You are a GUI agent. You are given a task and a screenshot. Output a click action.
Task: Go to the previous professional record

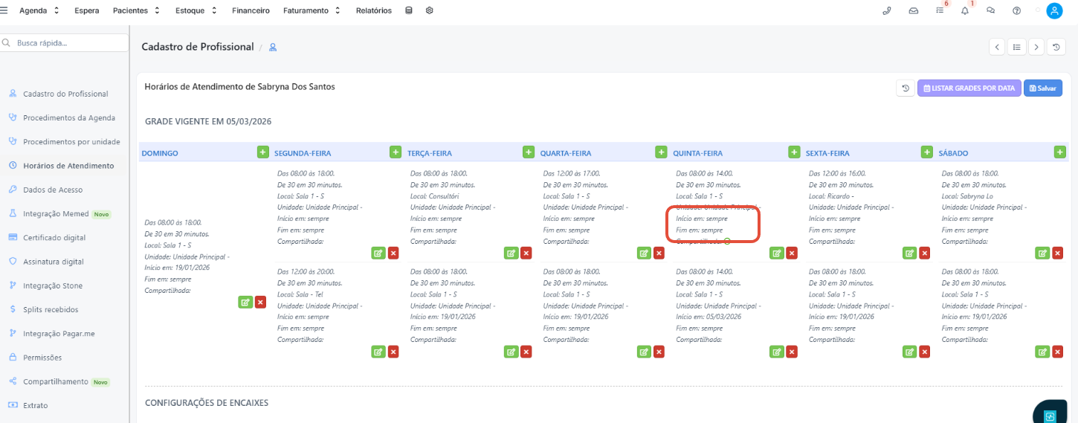(997, 47)
